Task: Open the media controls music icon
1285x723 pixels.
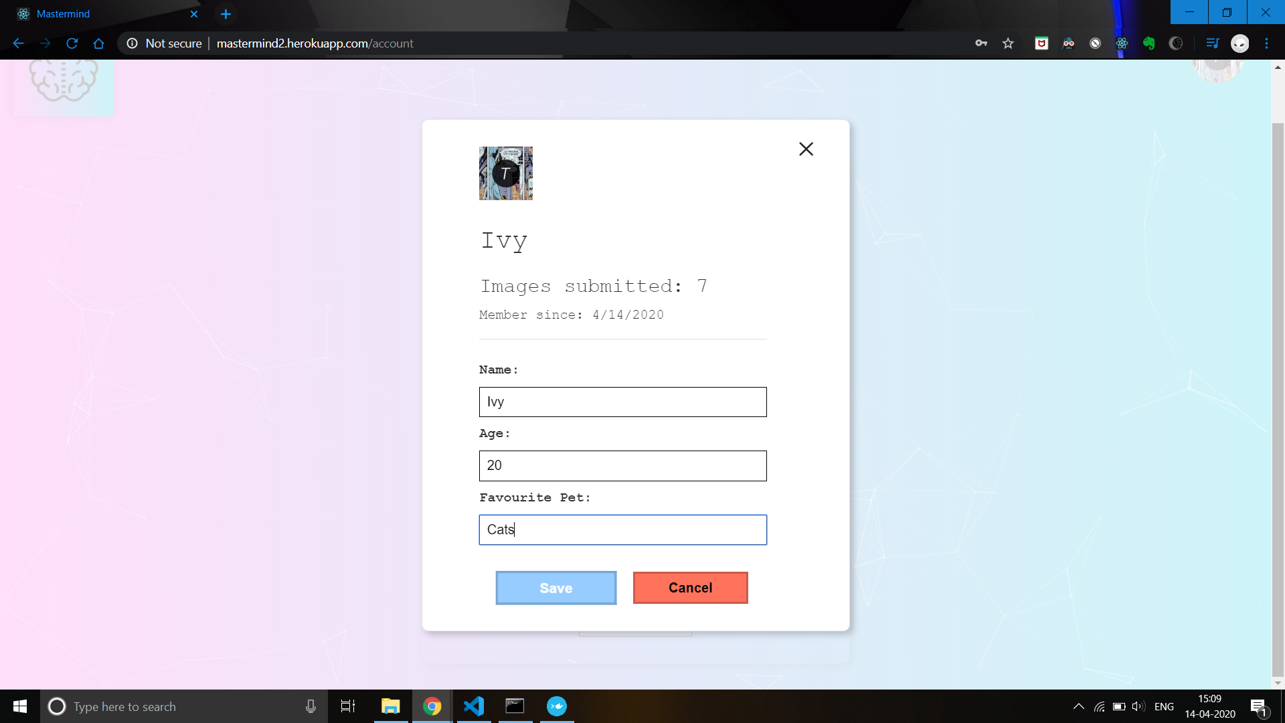Action: click(1212, 44)
